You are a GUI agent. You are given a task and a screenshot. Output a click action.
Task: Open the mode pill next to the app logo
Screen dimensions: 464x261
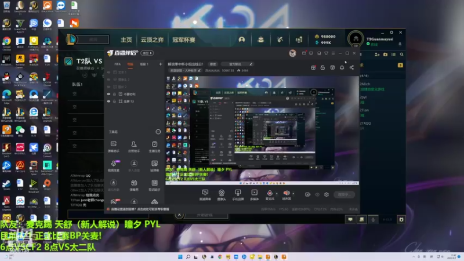tap(147, 53)
